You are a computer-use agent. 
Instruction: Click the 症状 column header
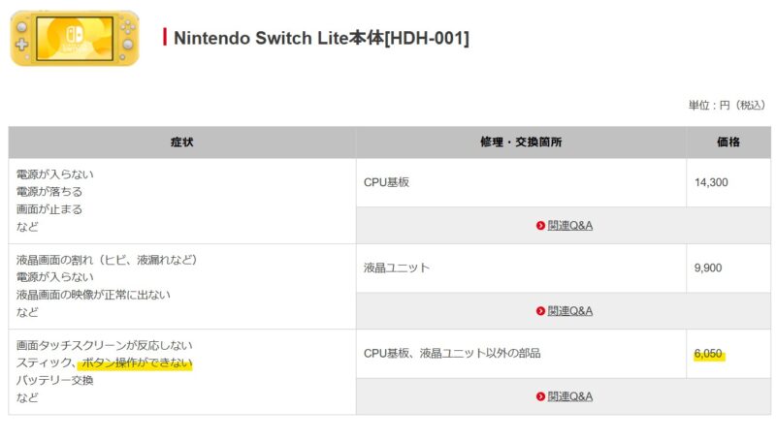click(x=181, y=142)
